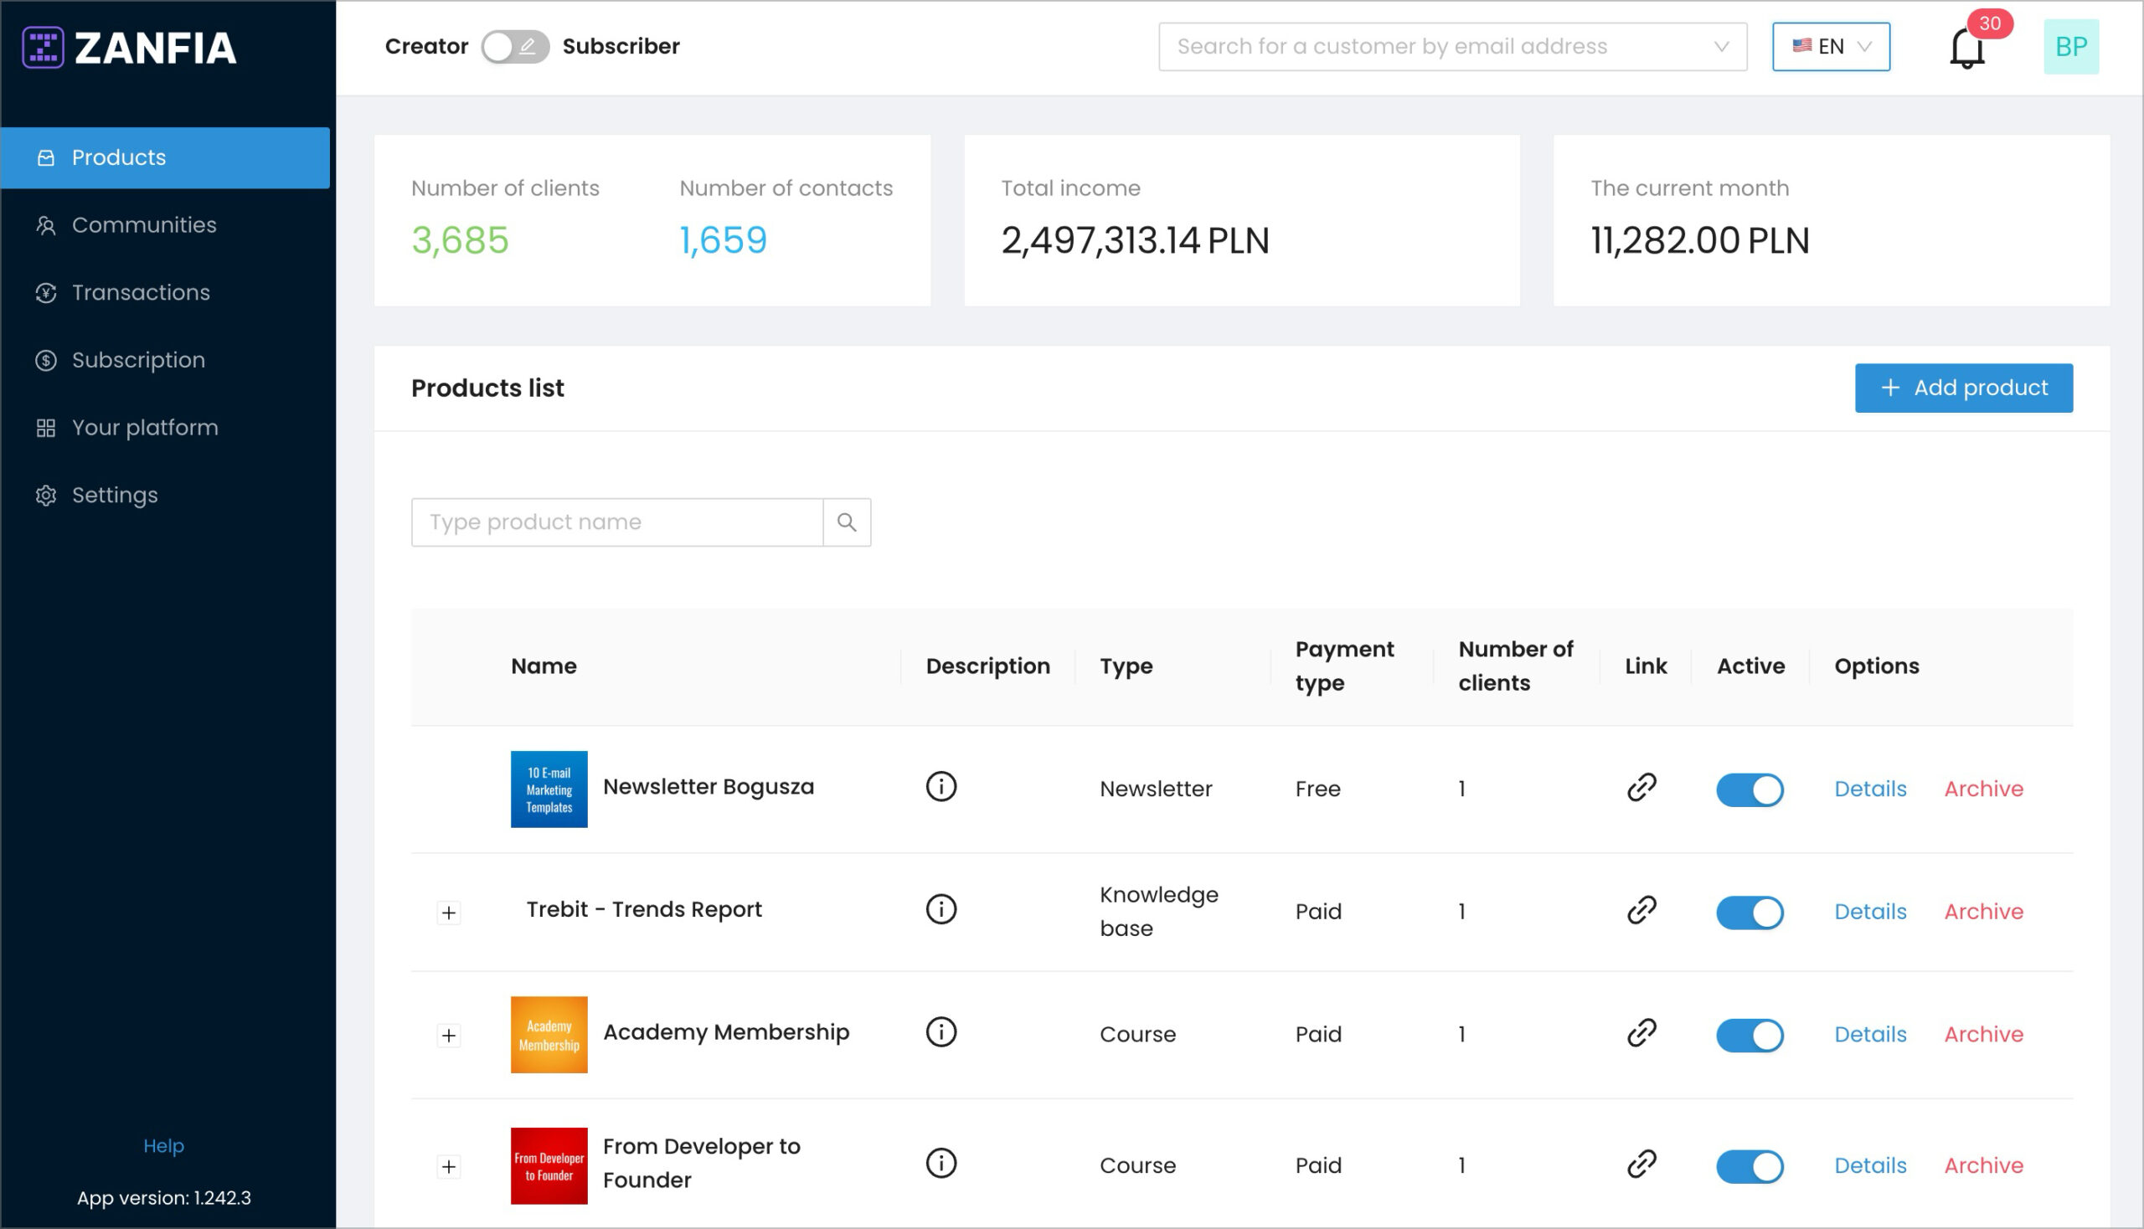Click the product search magnifier icon
The width and height of the screenshot is (2144, 1229).
846,522
